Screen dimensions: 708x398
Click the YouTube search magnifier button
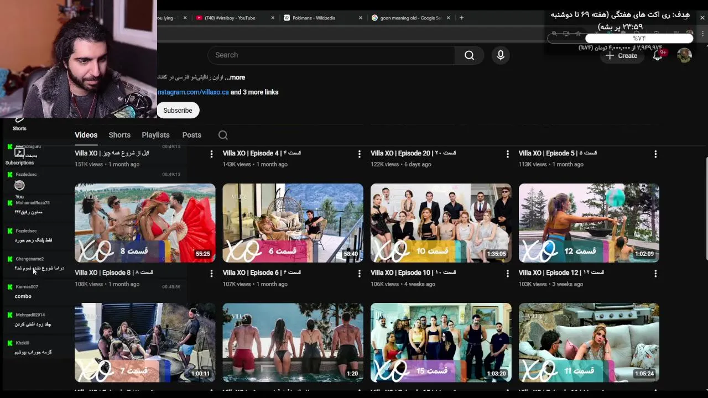[469, 55]
